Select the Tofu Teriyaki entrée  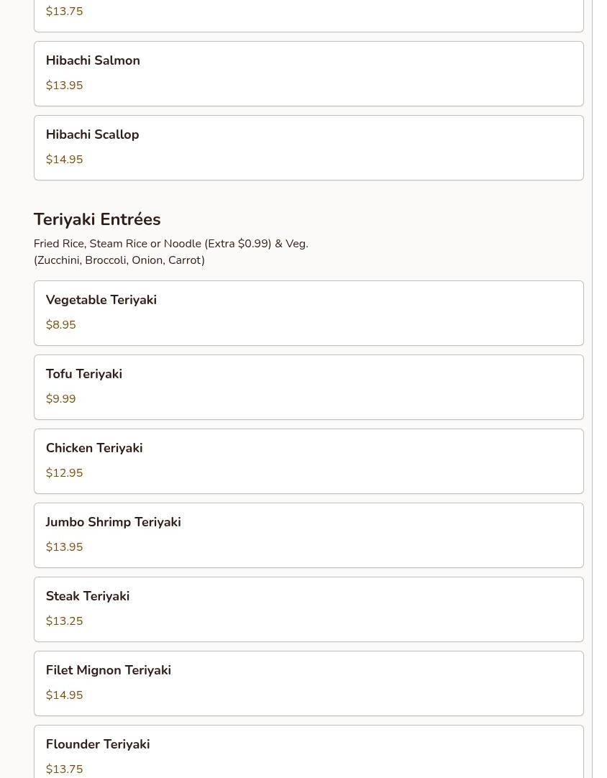tap(308, 387)
